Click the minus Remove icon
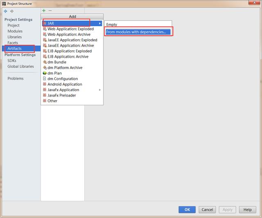Screen dimensions: 262x218 coord(50,11)
